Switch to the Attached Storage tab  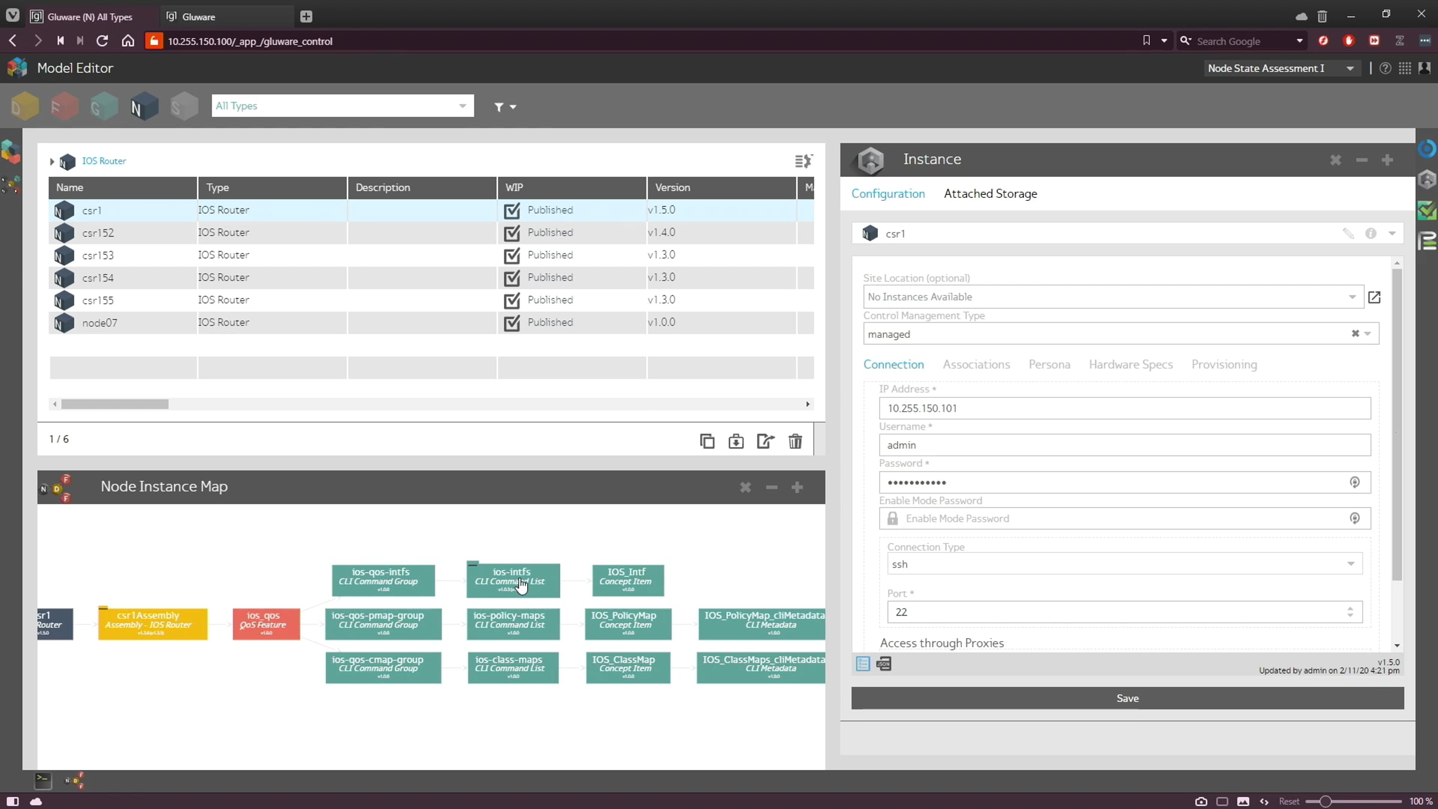(x=990, y=194)
